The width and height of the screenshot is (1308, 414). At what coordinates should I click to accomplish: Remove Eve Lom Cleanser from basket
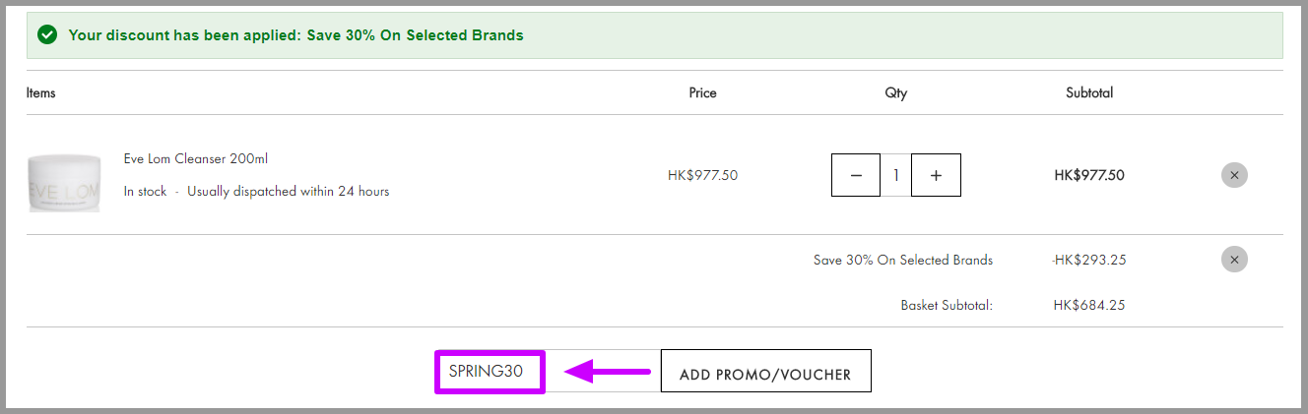click(x=1234, y=175)
